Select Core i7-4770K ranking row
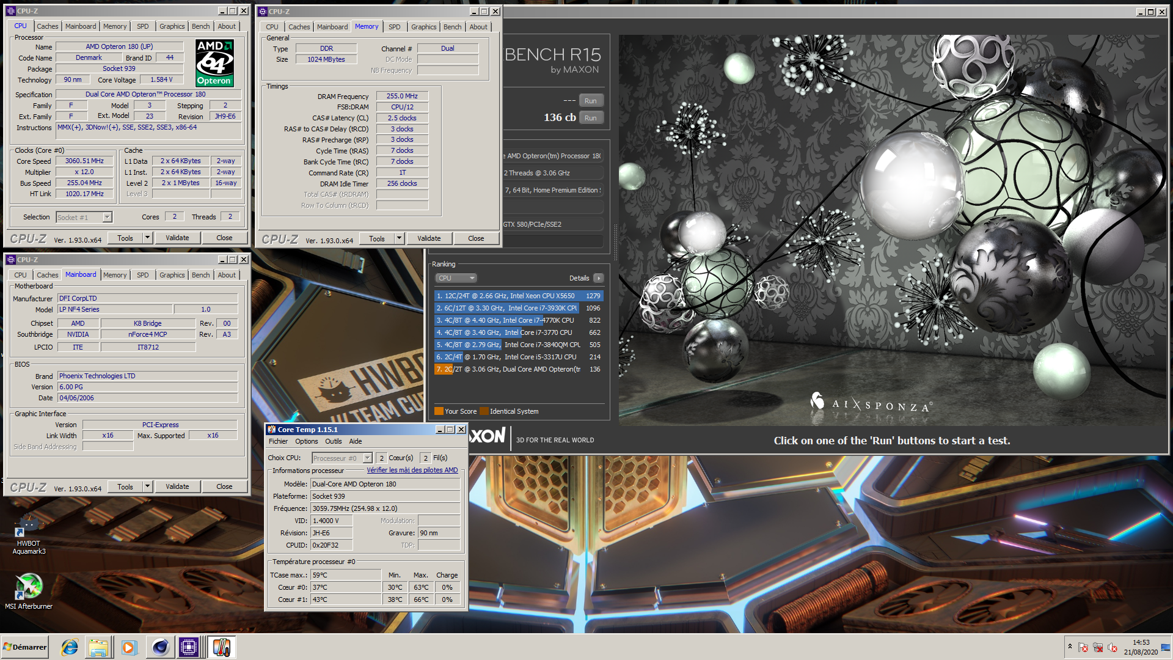Screen dimensions: 1173x660 pyautogui.click(x=519, y=320)
